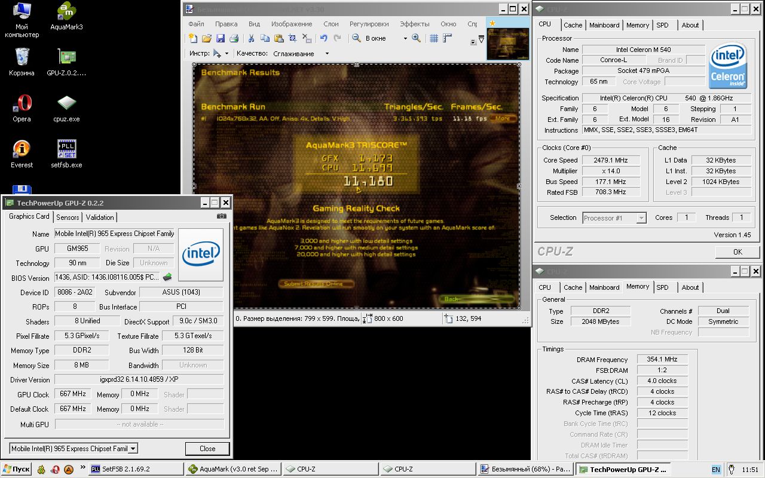Open file via folder icon in Paint.NET
This screenshot has height=478, width=765.
[x=207, y=38]
